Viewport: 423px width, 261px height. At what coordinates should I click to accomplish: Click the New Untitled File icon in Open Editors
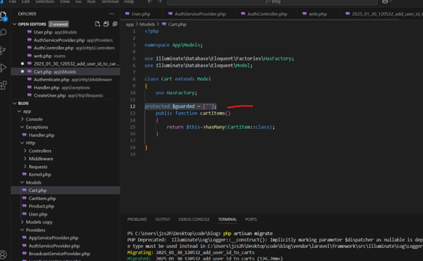[x=98, y=24]
